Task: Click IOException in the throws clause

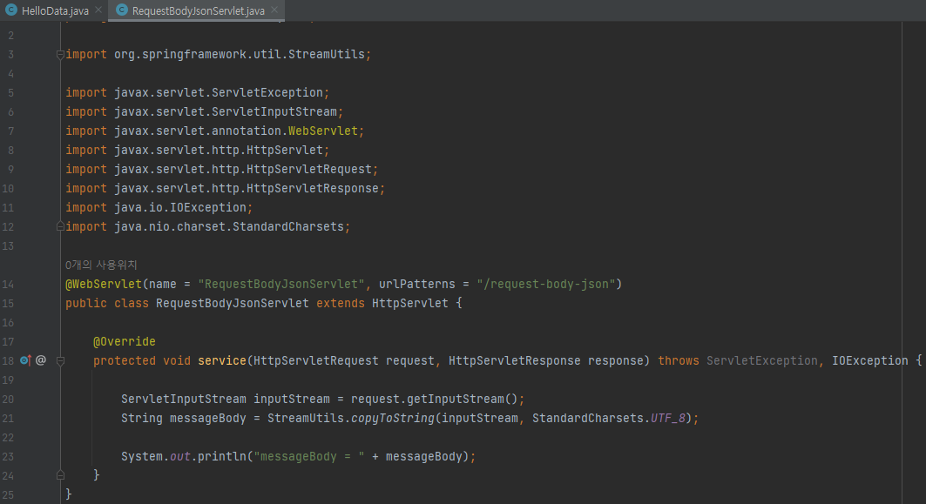Action: click(870, 360)
